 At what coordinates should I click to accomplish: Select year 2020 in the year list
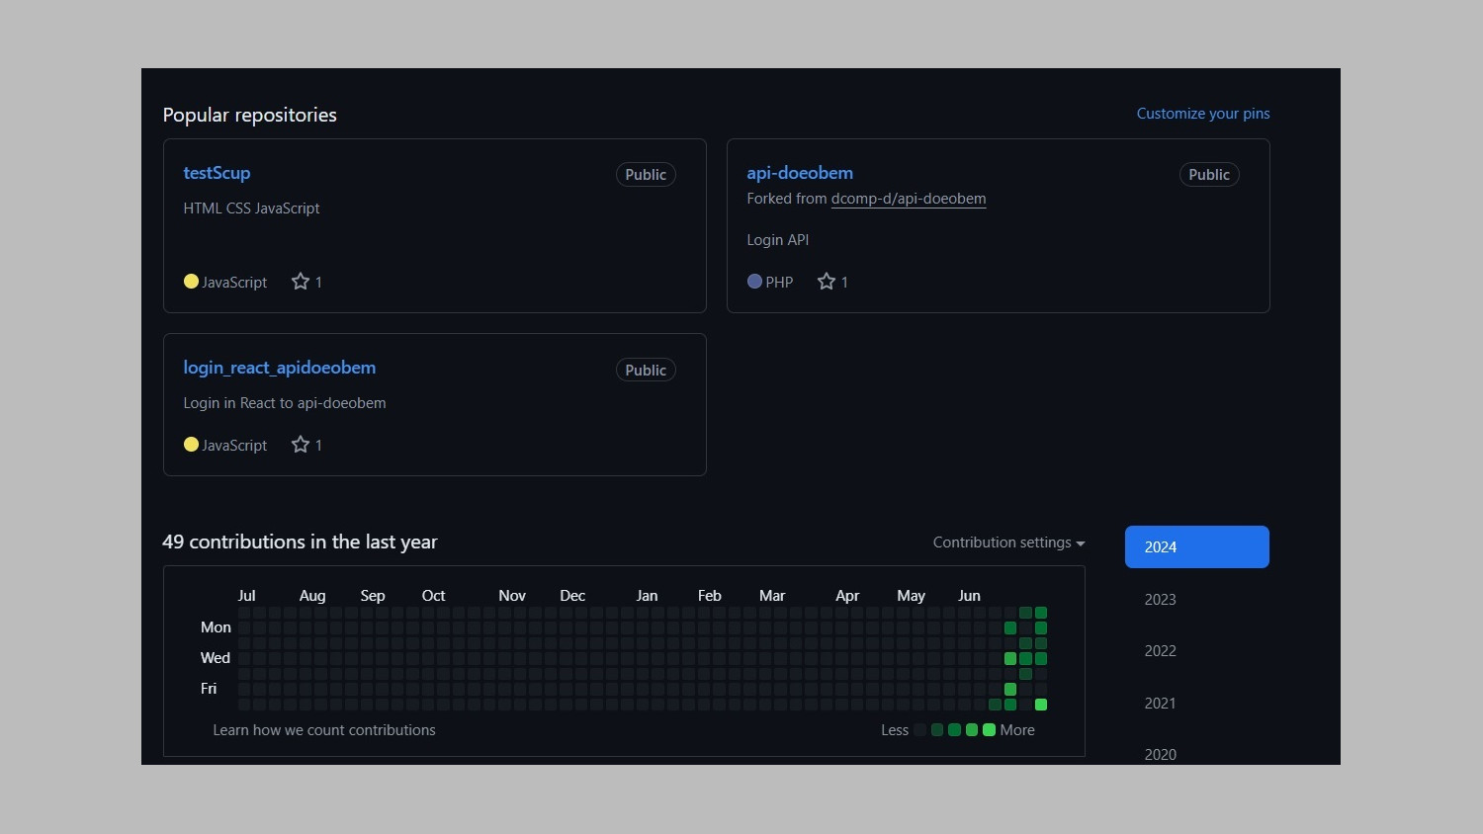1160,754
